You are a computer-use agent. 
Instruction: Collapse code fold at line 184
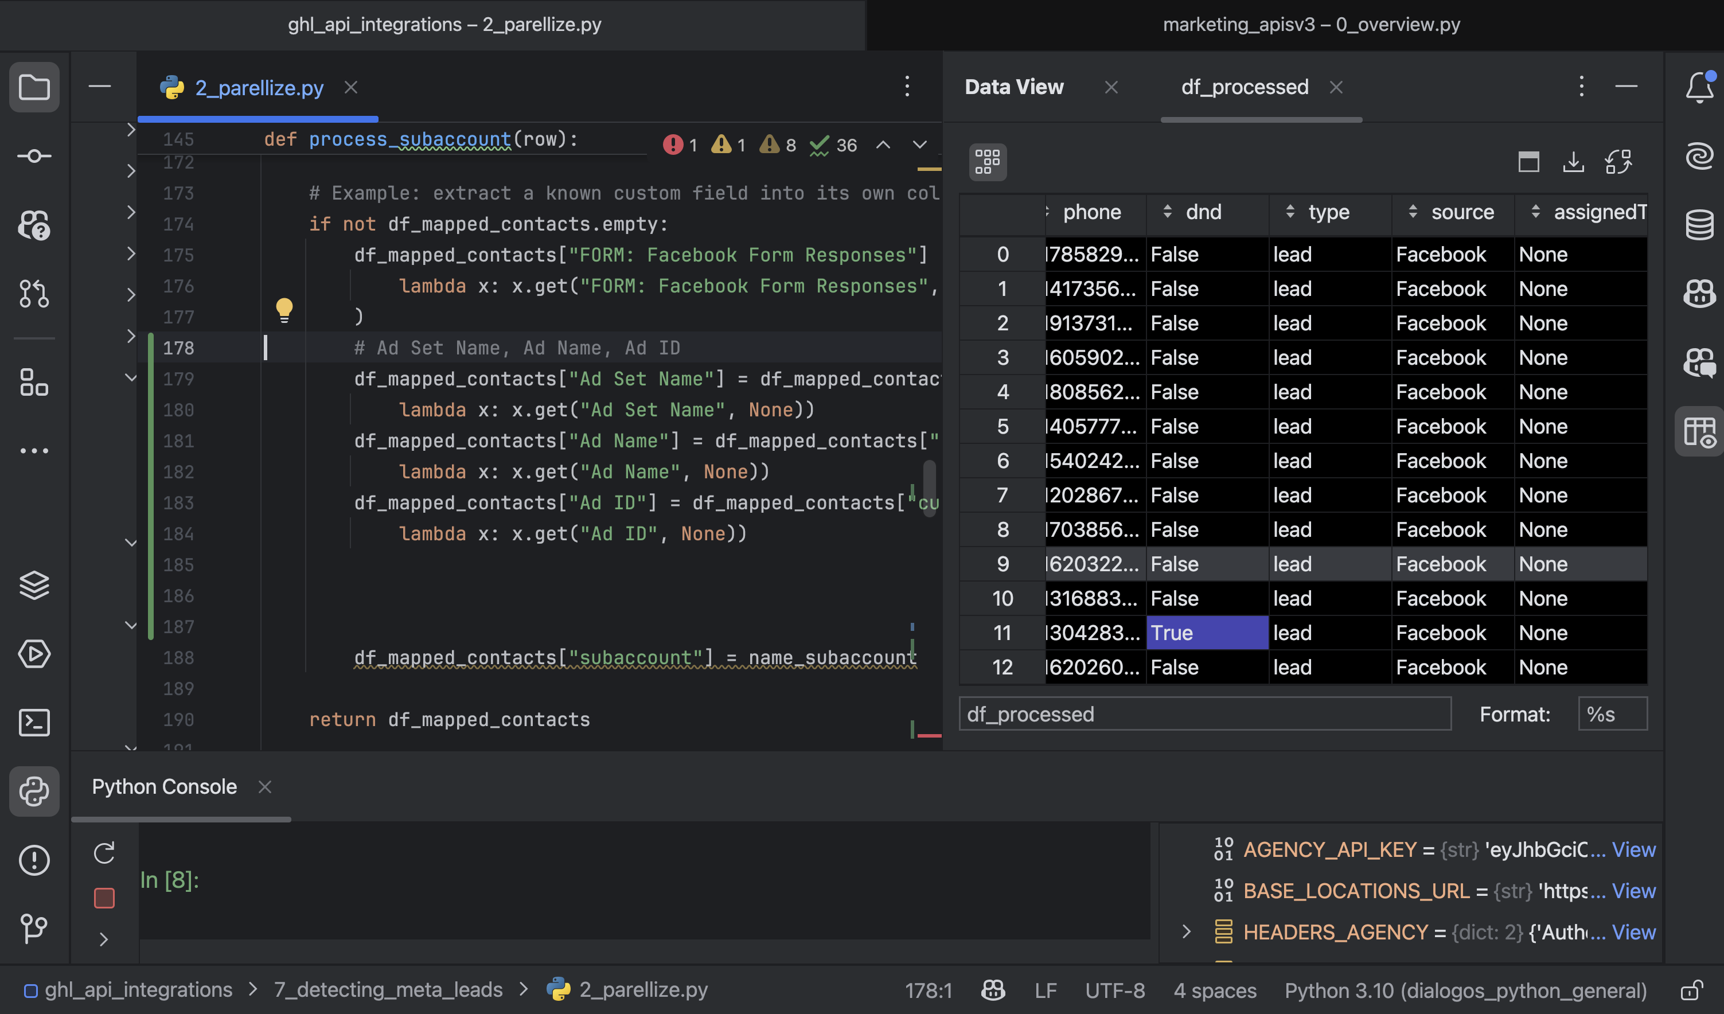[x=131, y=543]
